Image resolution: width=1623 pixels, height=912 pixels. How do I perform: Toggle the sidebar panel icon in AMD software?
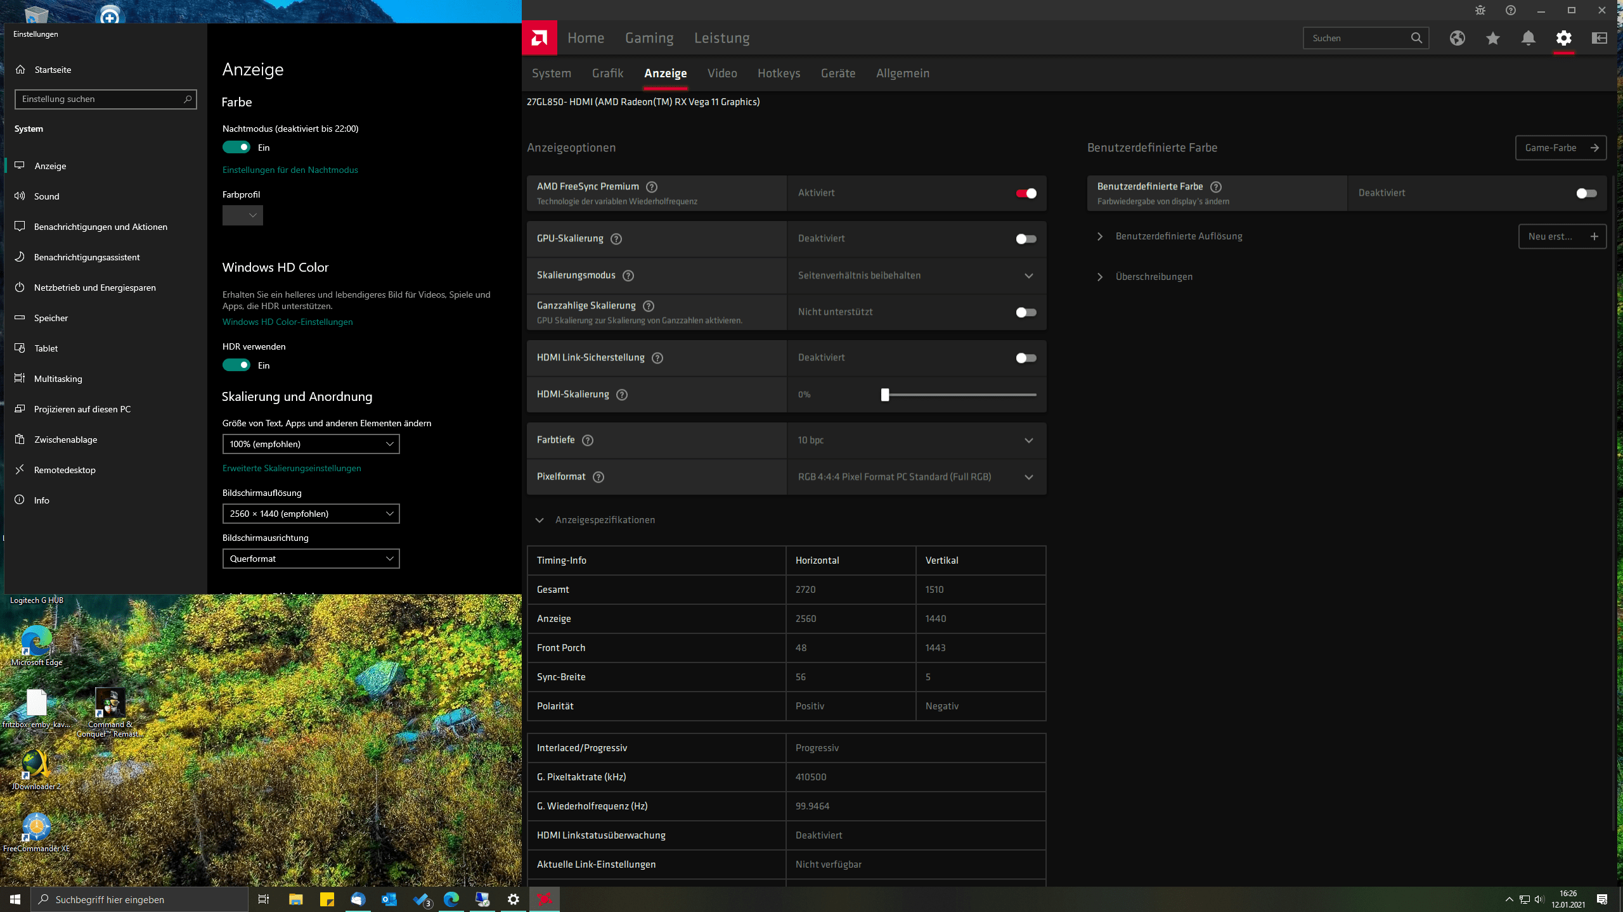[1600, 38]
